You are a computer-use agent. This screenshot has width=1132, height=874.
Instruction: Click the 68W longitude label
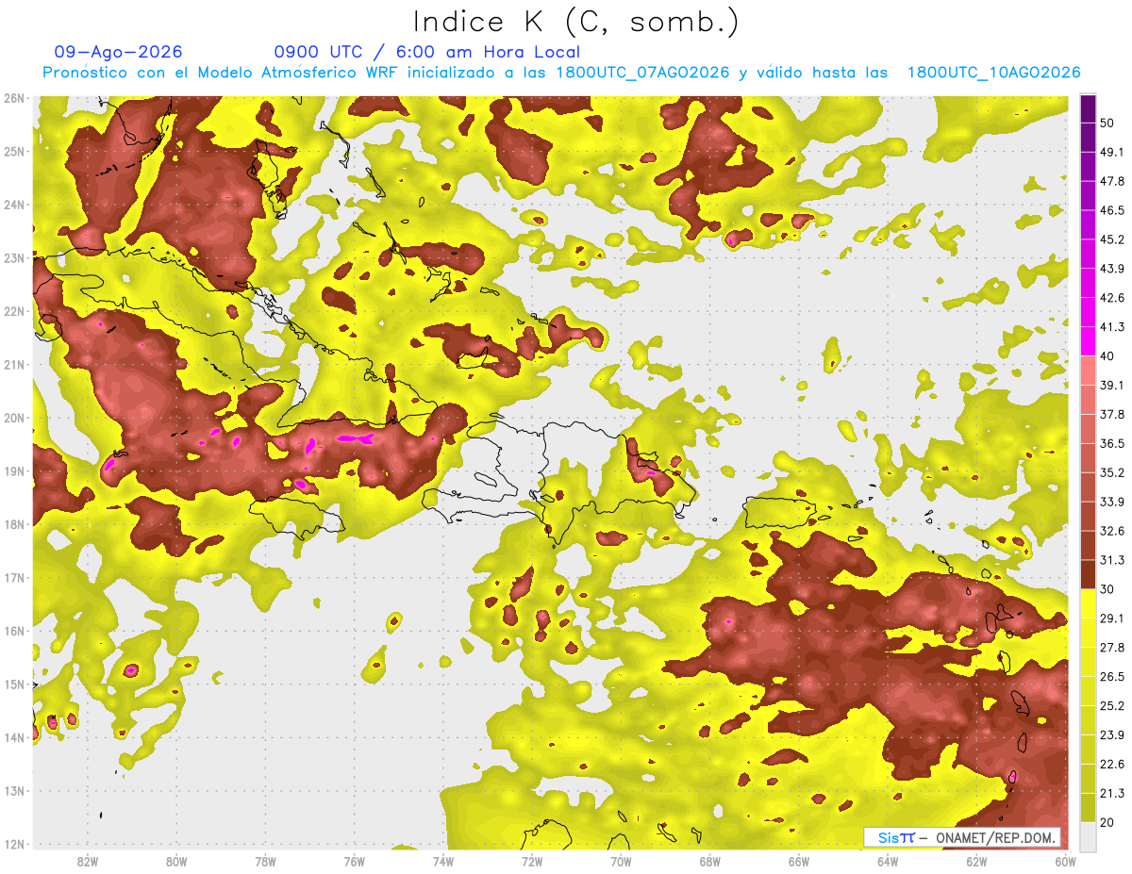tap(709, 861)
